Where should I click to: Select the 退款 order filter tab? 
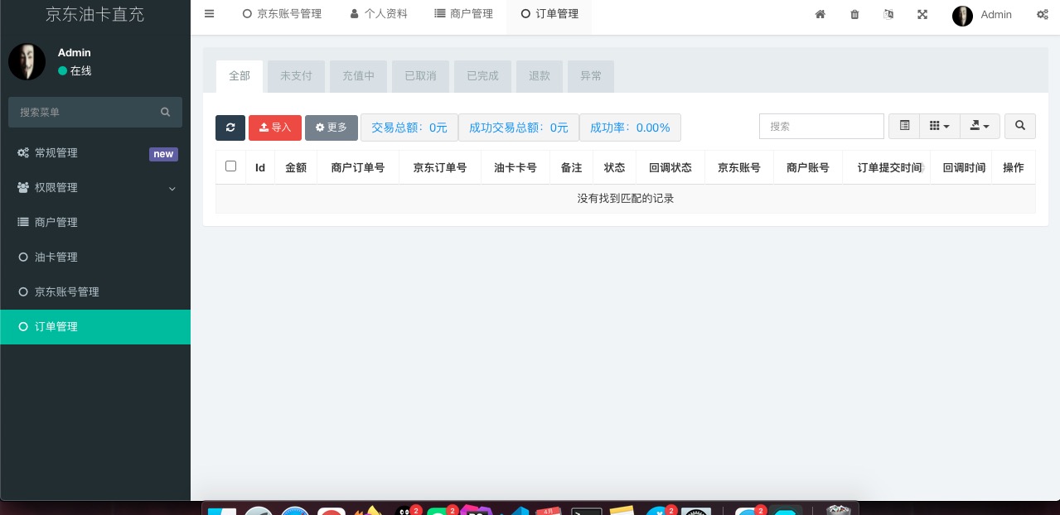click(x=540, y=76)
